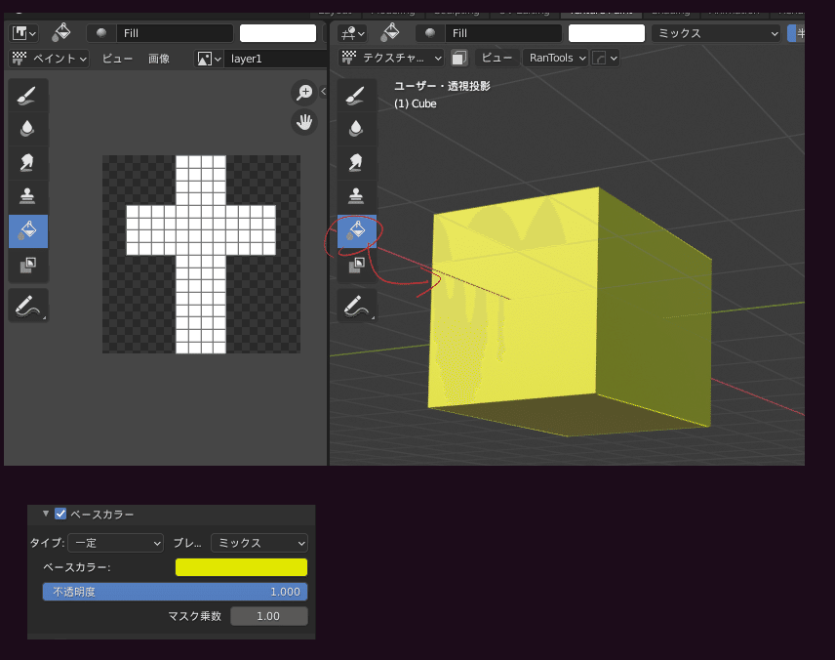
Task: Click the ユーザー・透視投影 viewport label
Action: coord(442,86)
